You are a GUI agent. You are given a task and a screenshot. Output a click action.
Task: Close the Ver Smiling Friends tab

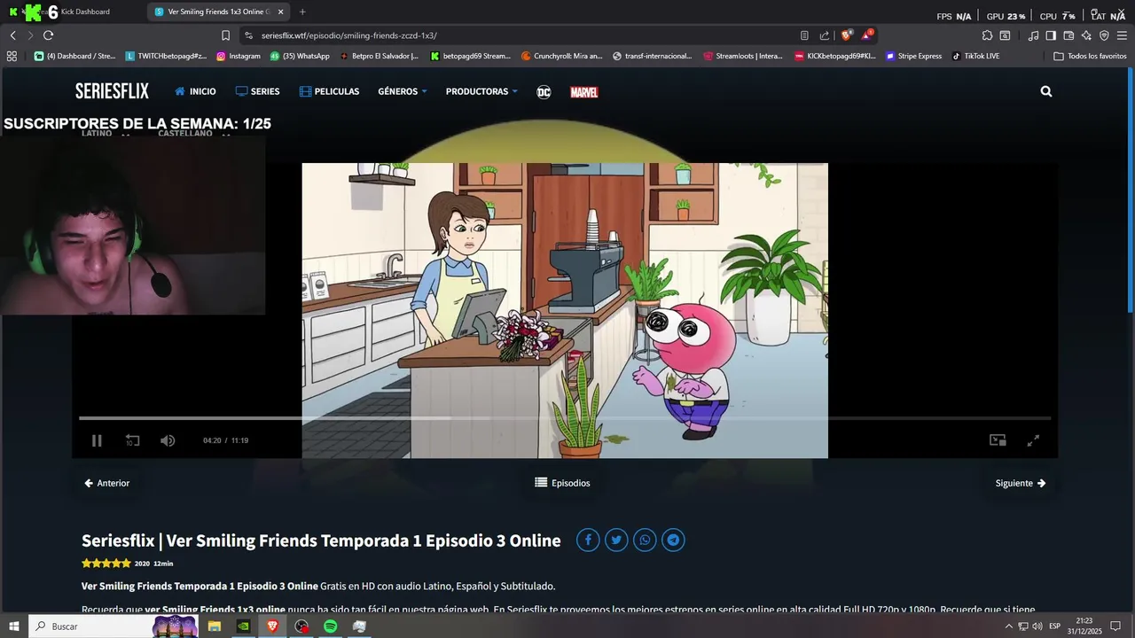tap(280, 12)
